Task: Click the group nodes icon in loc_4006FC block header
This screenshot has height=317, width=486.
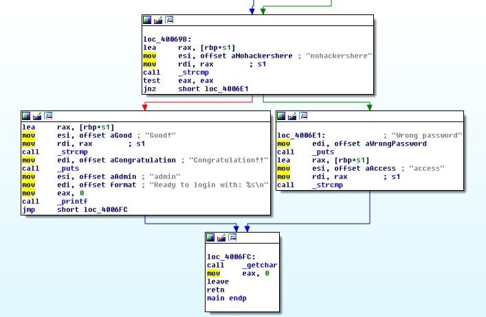Action: (x=232, y=237)
